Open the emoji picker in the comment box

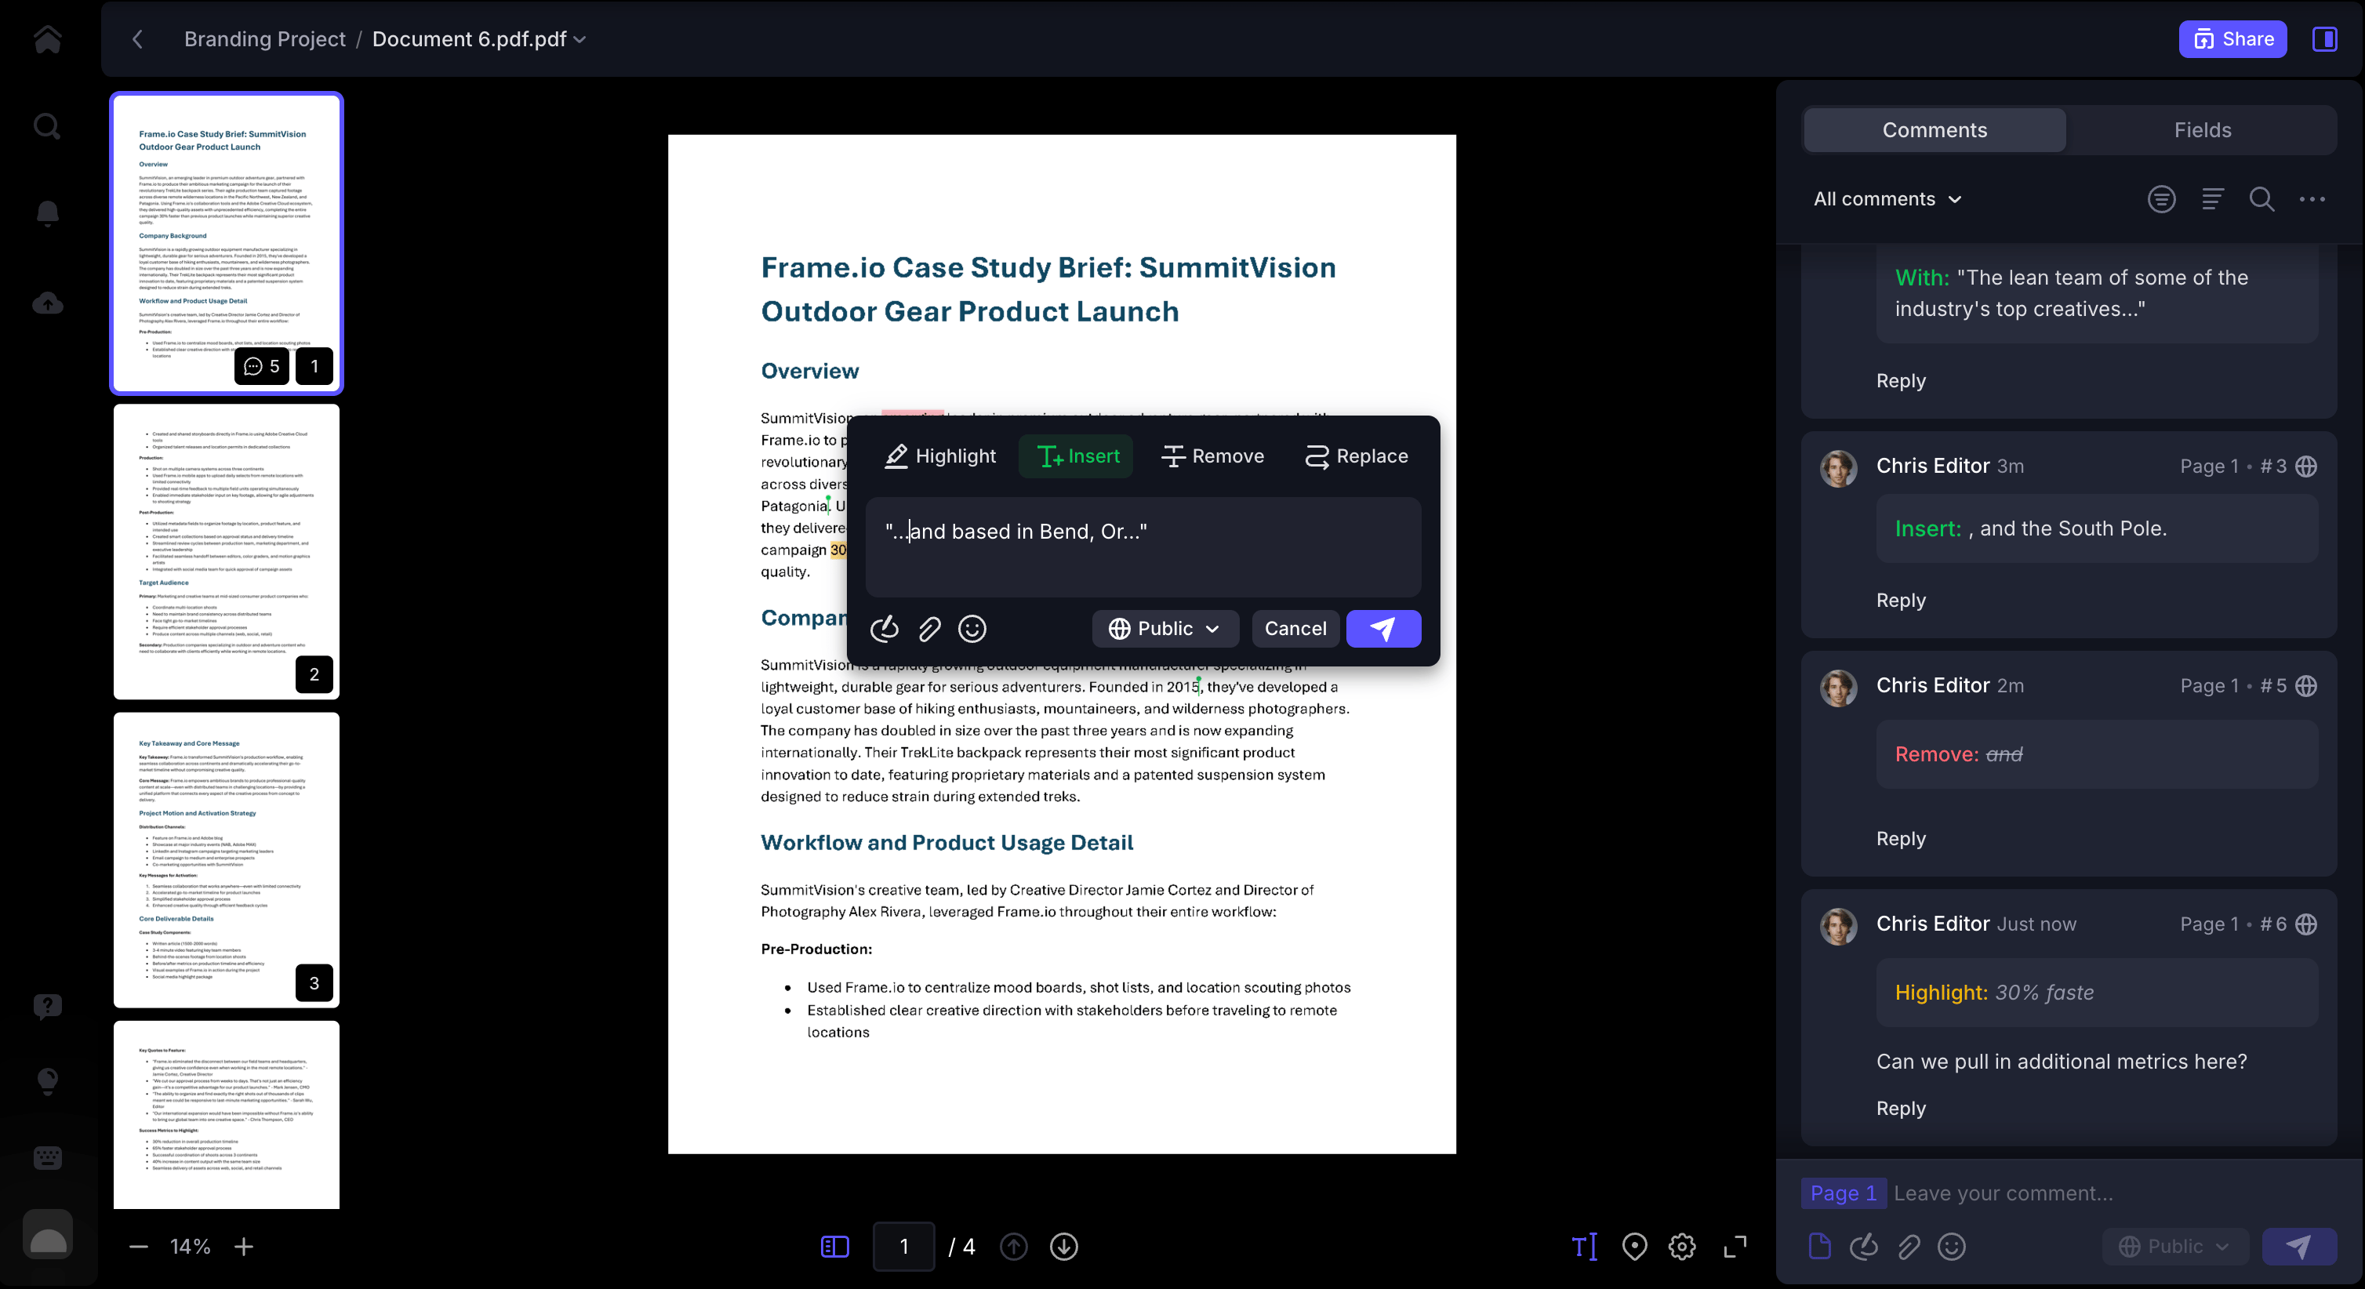coord(972,629)
